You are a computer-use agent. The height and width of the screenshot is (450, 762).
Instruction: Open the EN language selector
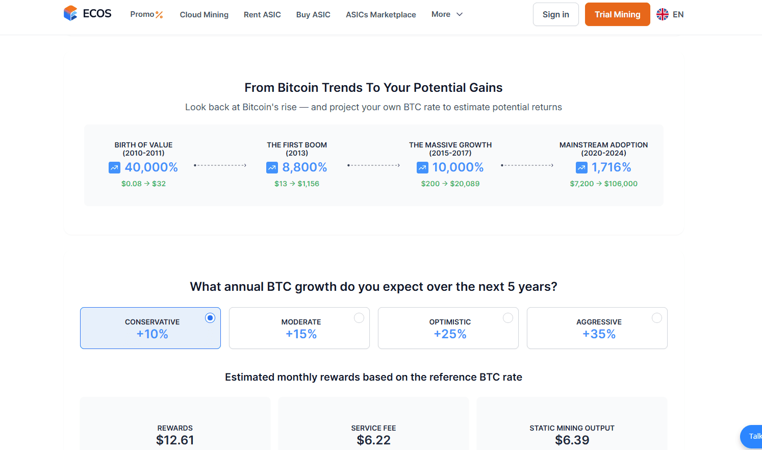tap(678, 14)
